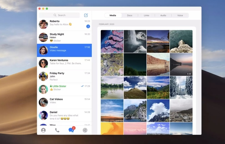Screen dimensions: 225x144
Task: Open the Study Night chat title
Action: click(x=57, y=34)
